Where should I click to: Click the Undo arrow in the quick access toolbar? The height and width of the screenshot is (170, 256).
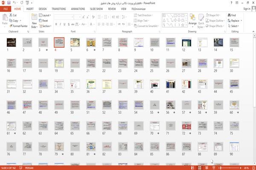pos(15,3)
